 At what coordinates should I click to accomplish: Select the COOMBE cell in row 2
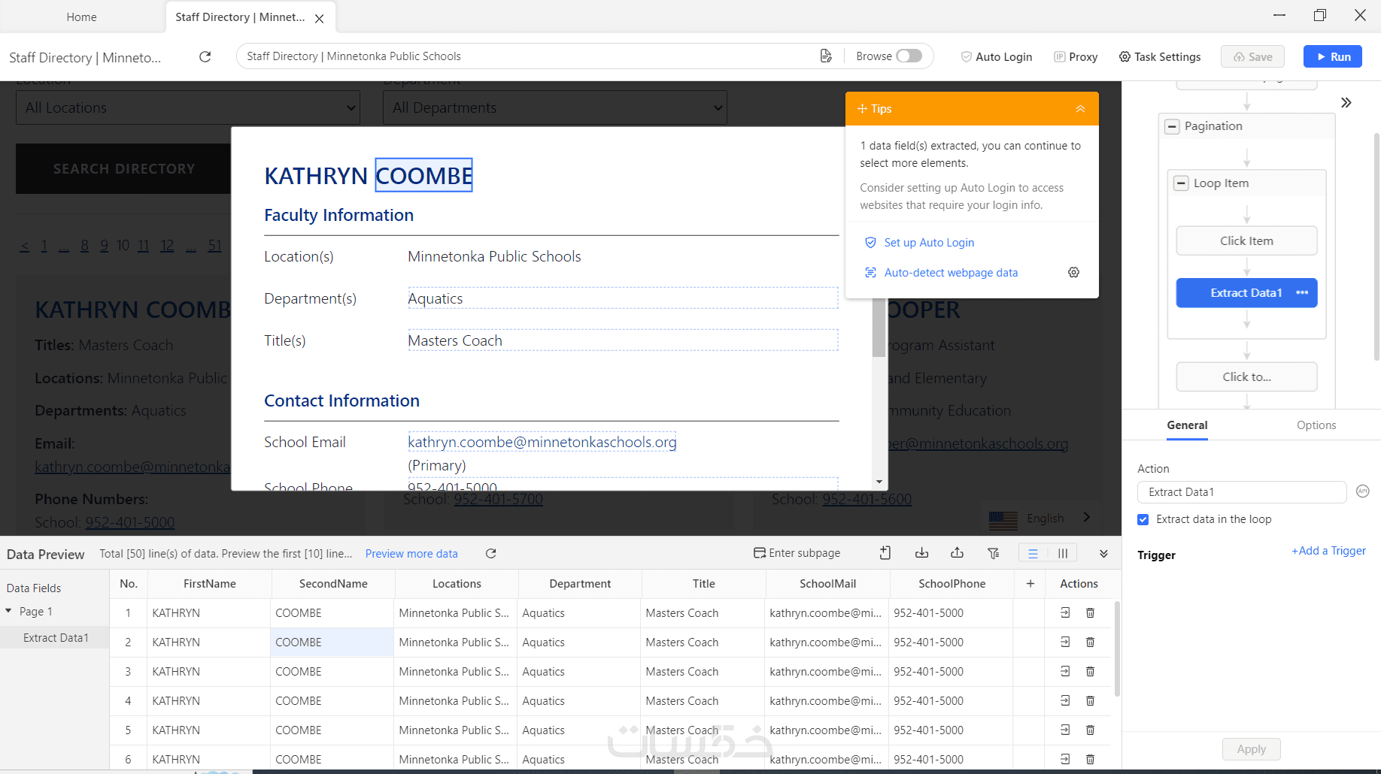332,642
